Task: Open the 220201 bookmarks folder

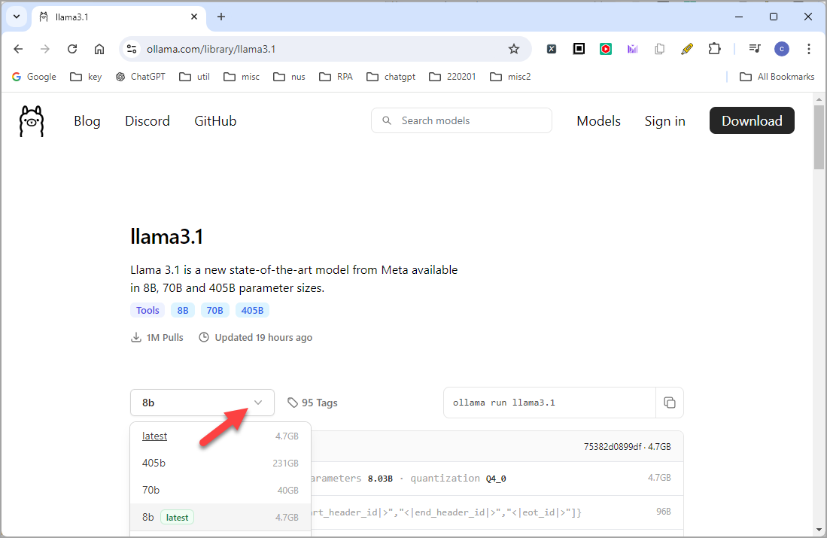Action: [452, 77]
